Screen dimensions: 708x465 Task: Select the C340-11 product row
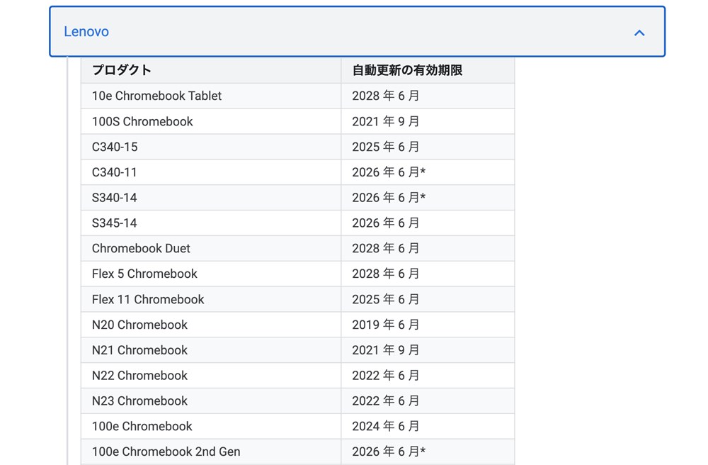tap(113, 172)
